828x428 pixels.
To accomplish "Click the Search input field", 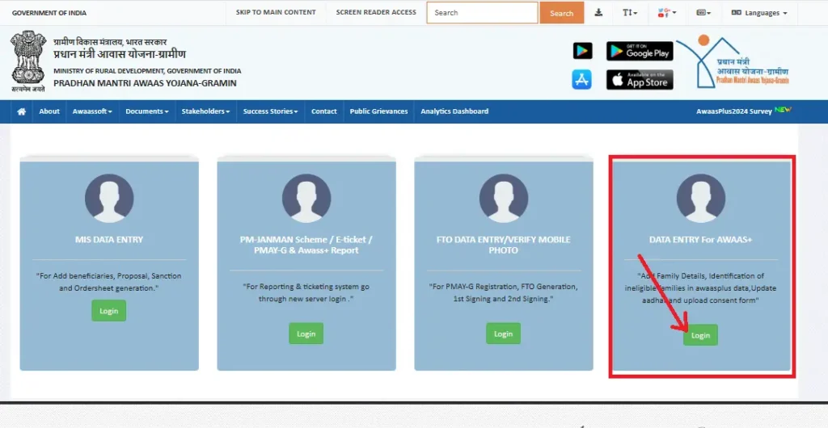I will click(482, 13).
